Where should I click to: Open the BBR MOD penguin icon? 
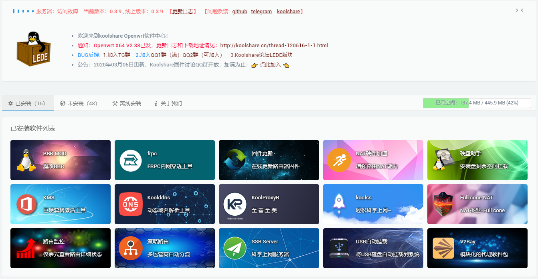(26, 160)
